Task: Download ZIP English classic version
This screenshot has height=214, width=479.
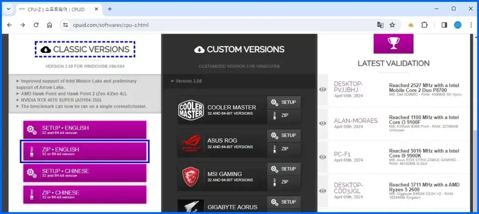Action: tap(85, 151)
